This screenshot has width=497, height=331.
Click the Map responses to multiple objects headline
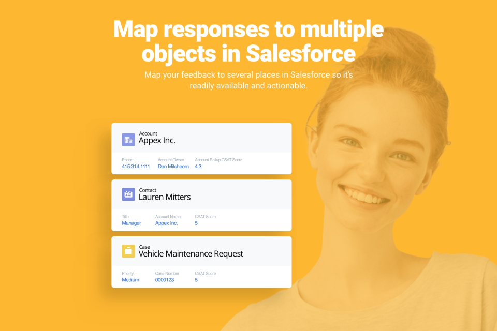tap(248, 41)
